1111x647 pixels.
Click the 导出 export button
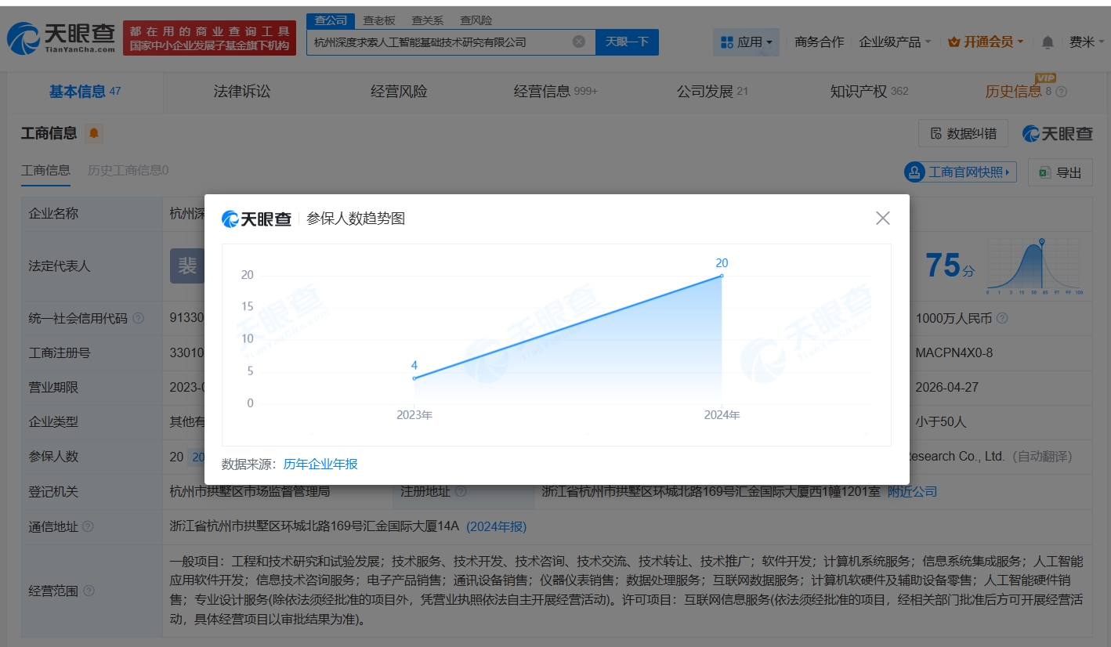click(x=1060, y=172)
